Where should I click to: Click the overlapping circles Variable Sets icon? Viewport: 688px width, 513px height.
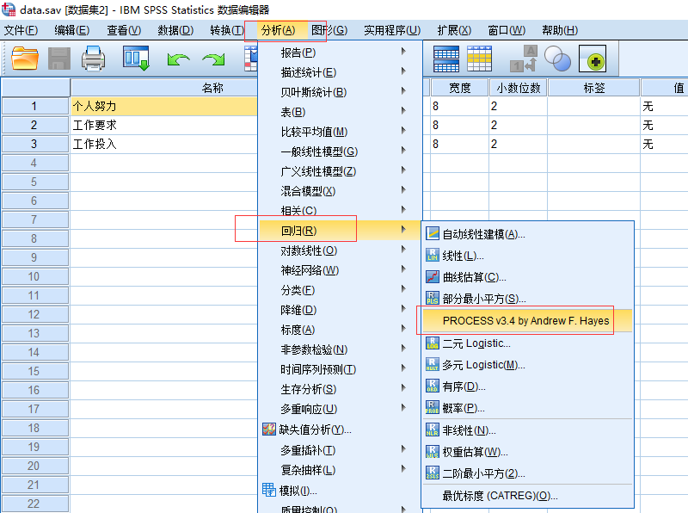[557, 59]
